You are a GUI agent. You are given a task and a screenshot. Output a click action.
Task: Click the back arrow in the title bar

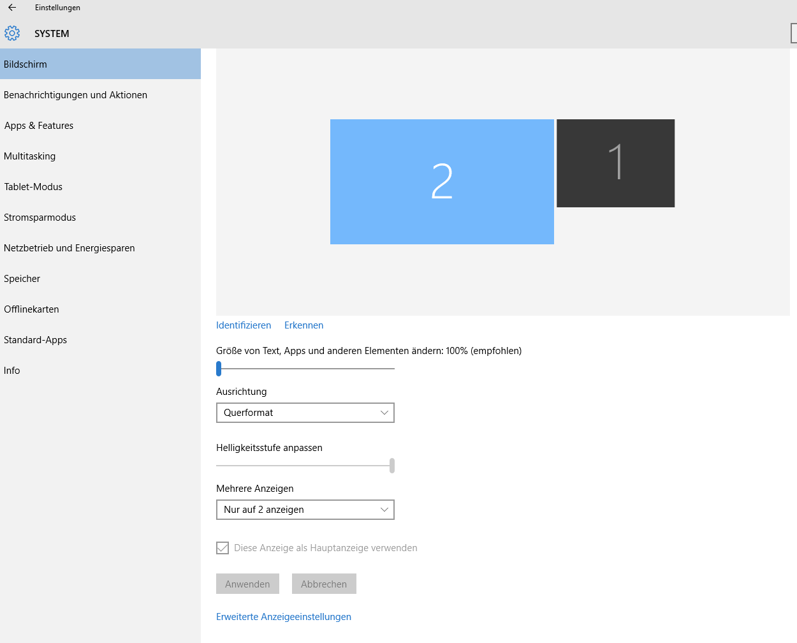[x=12, y=8]
